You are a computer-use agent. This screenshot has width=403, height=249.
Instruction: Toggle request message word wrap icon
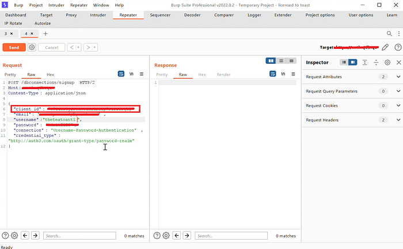[121, 74]
